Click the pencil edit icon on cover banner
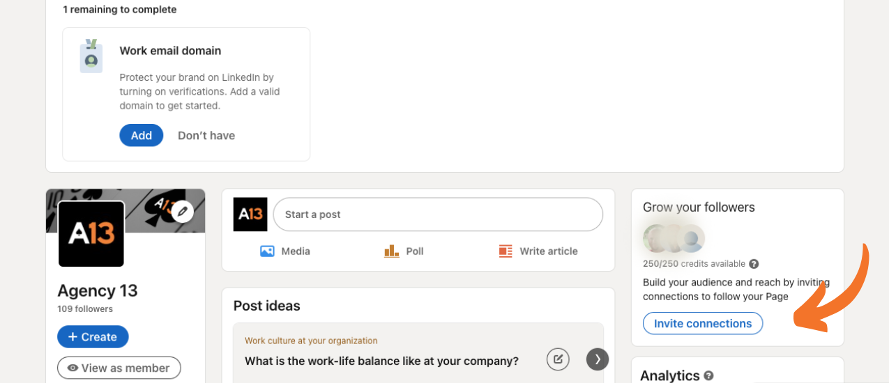 [182, 210]
